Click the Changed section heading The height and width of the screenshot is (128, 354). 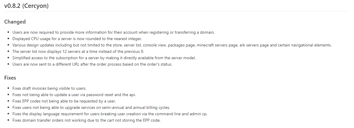coord(15,22)
